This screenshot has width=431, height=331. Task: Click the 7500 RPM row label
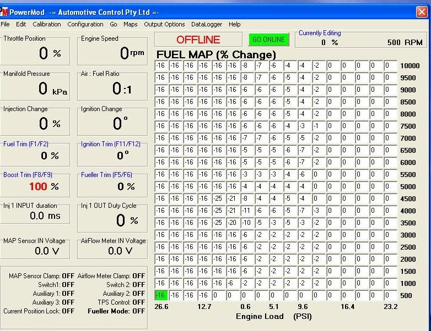tap(408, 126)
